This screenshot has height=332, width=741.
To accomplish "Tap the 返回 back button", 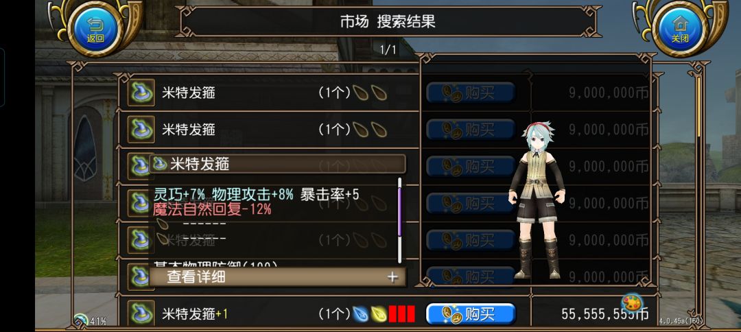I will [95, 28].
